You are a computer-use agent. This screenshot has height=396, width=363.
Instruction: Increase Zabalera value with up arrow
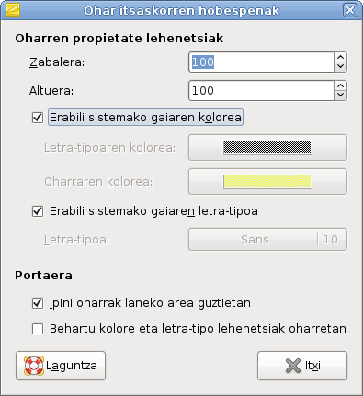pos(340,57)
